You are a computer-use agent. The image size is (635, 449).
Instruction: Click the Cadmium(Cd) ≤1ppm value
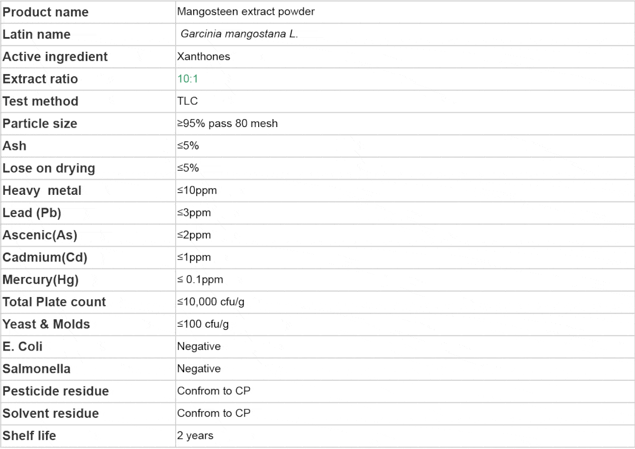tap(194, 257)
